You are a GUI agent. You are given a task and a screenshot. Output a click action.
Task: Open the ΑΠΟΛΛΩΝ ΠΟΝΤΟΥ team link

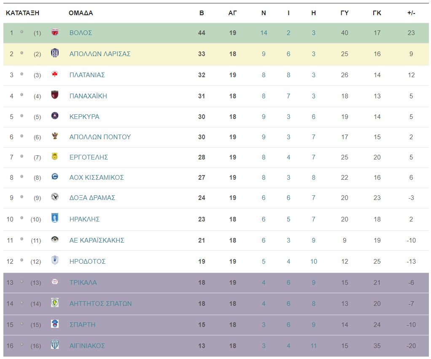[100, 137]
